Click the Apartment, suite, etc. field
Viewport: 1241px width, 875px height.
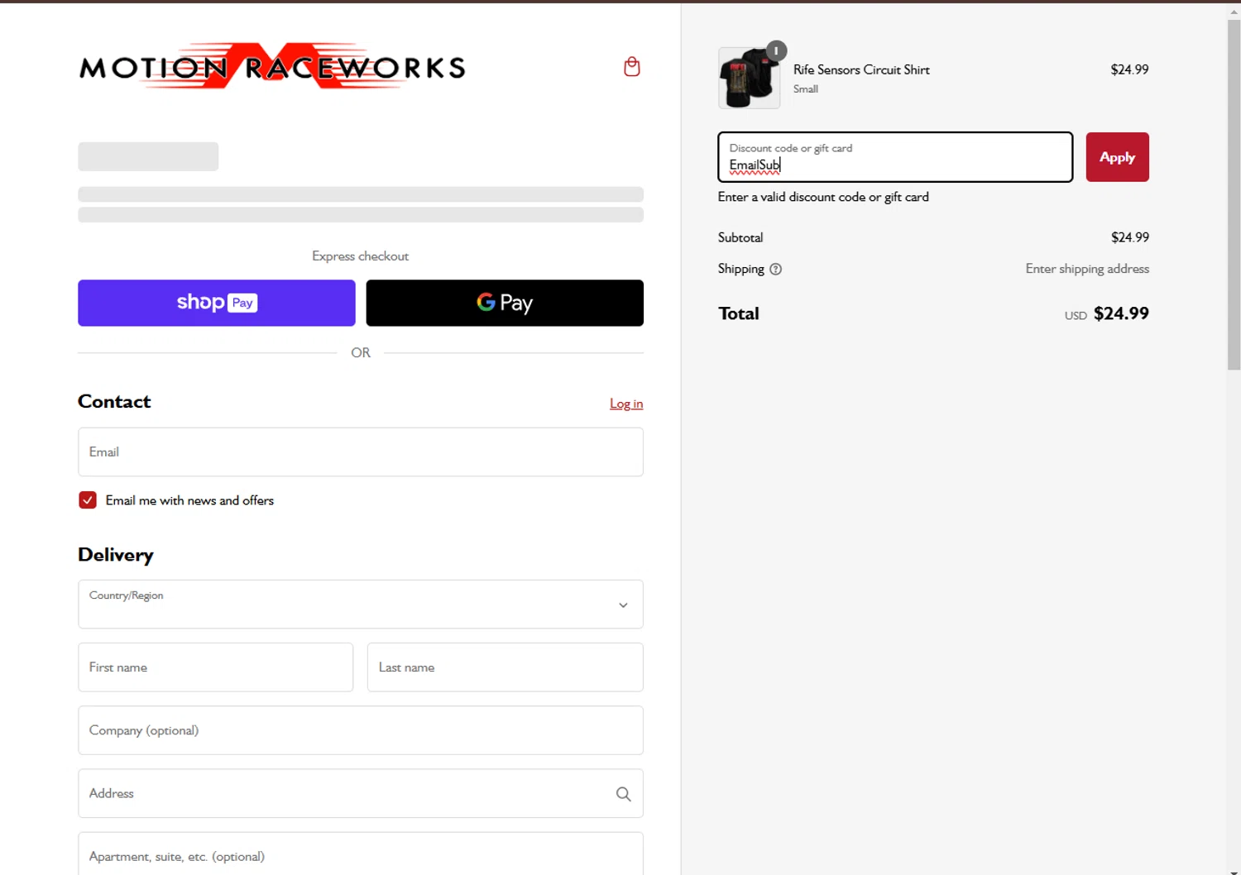[361, 854]
